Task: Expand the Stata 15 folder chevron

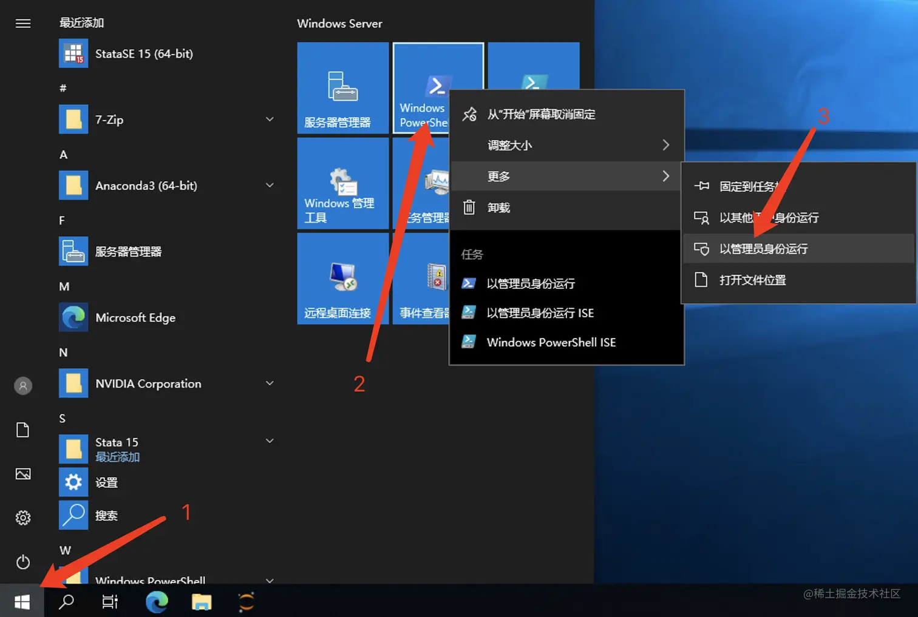Action: 270,441
